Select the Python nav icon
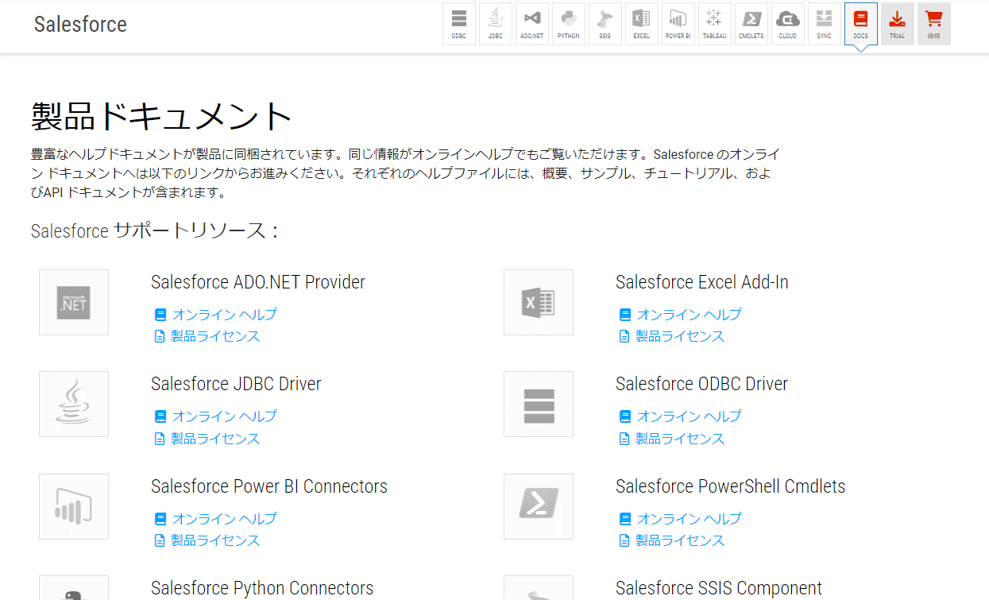The width and height of the screenshot is (989, 600). coord(569,24)
